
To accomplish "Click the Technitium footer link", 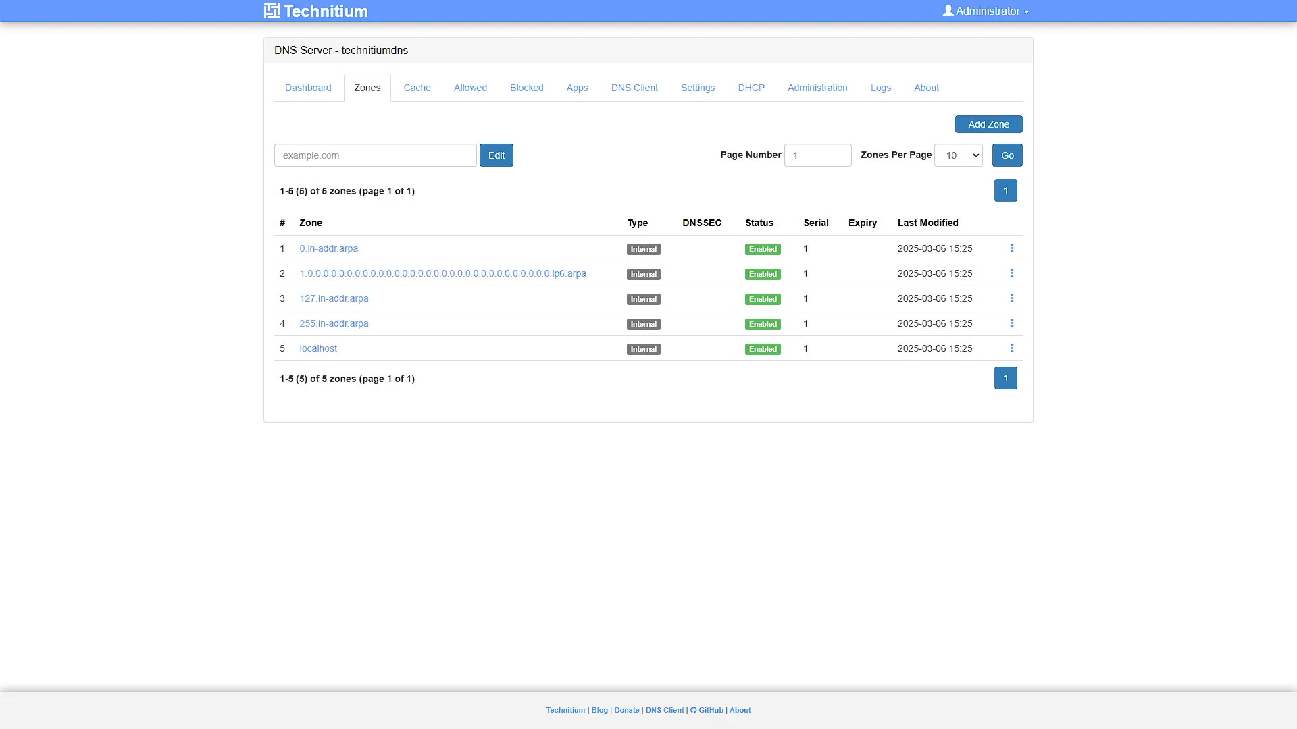I will (x=565, y=710).
